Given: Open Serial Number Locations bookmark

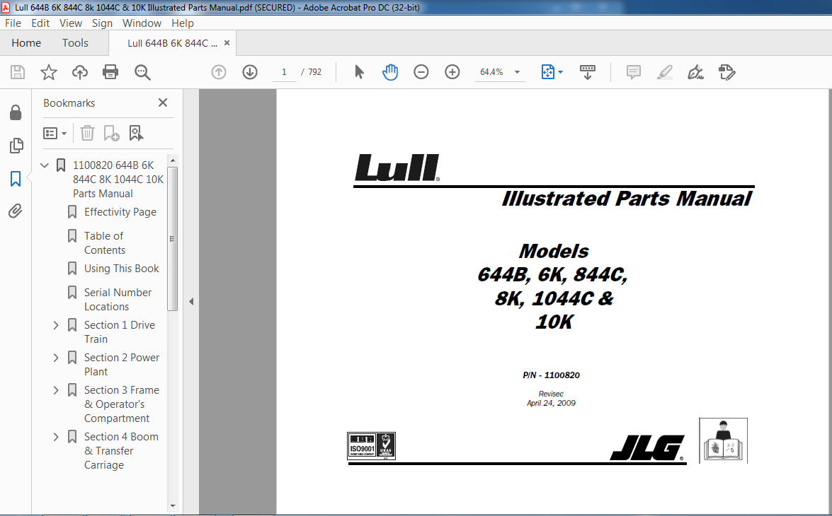Looking at the screenshot, I should (118, 299).
